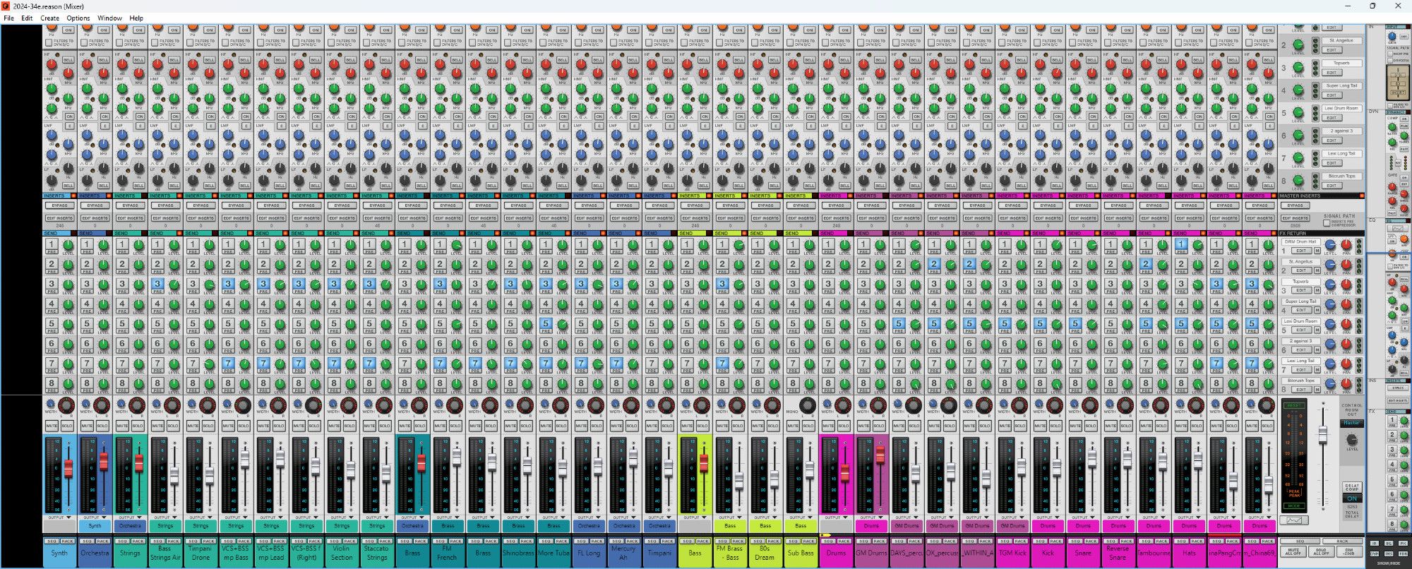Click the SEQ button on the Hats channel
This screenshot has height=569, width=1412.
(x=1181, y=541)
